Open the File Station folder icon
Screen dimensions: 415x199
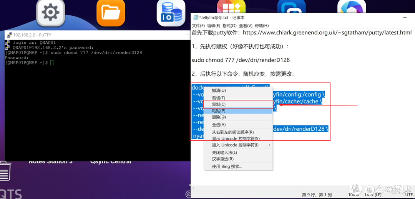click(111, 12)
